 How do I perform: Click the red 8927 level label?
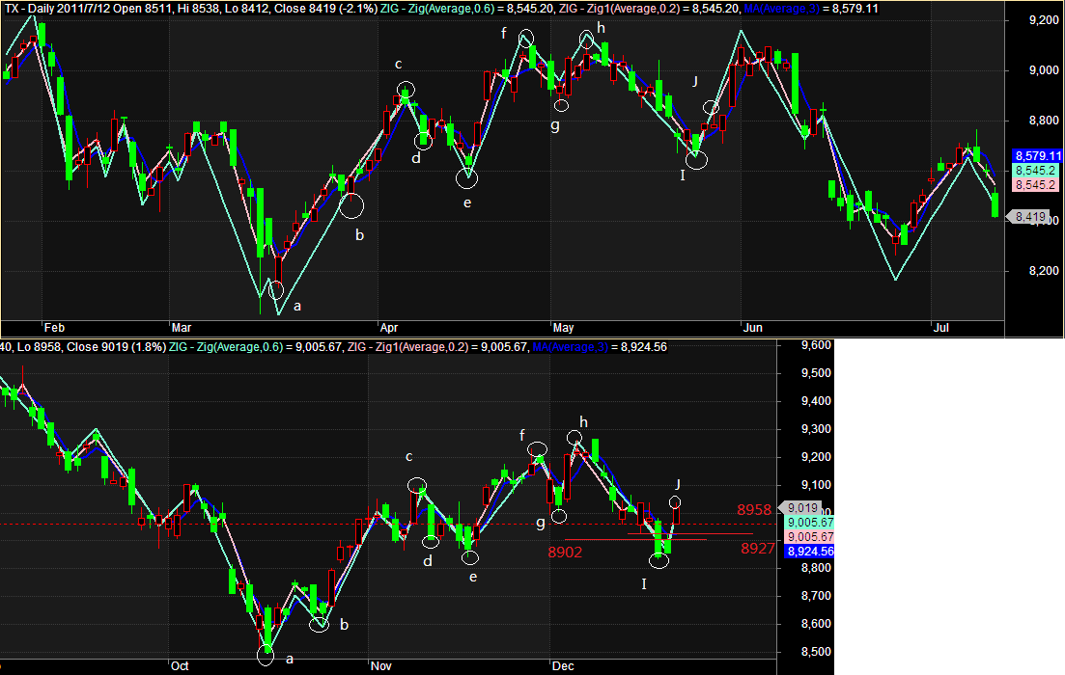click(x=758, y=548)
